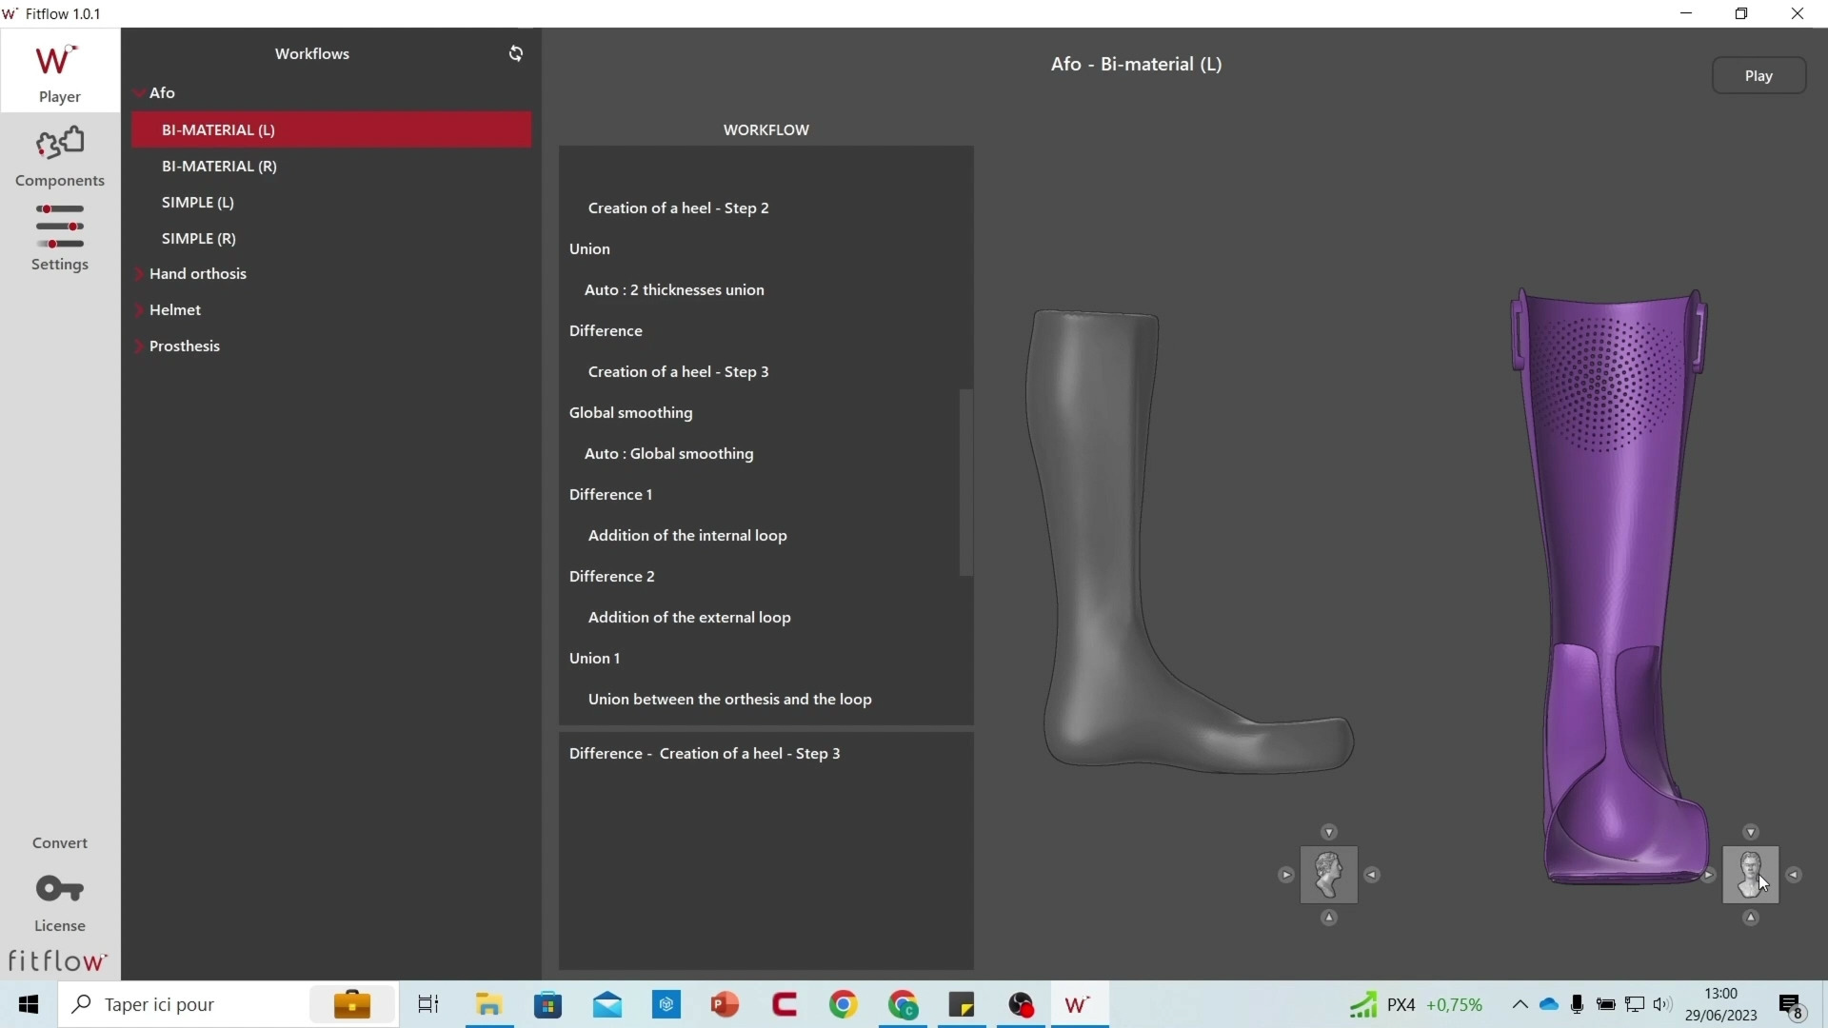The height and width of the screenshot is (1028, 1828).
Task: Open Mail app from taskbar
Action: 607,1004
